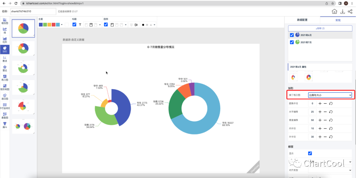Toggle the 标签 显示 checkbox
This screenshot has height=178, width=356.
click(x=310, y=153)
